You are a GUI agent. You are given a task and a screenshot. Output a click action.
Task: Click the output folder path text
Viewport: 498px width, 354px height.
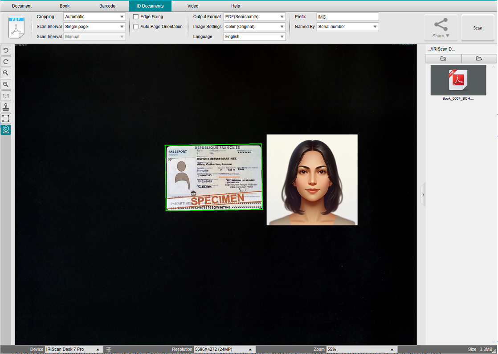(x=441, y=49)
